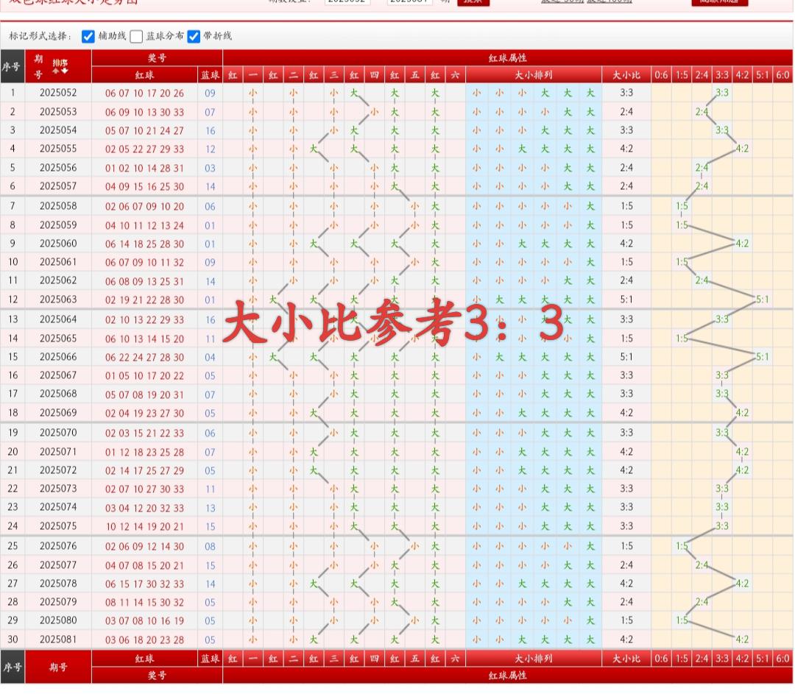Click the red button at top right
Screen dimensions: 795x694
click(719, 2)
